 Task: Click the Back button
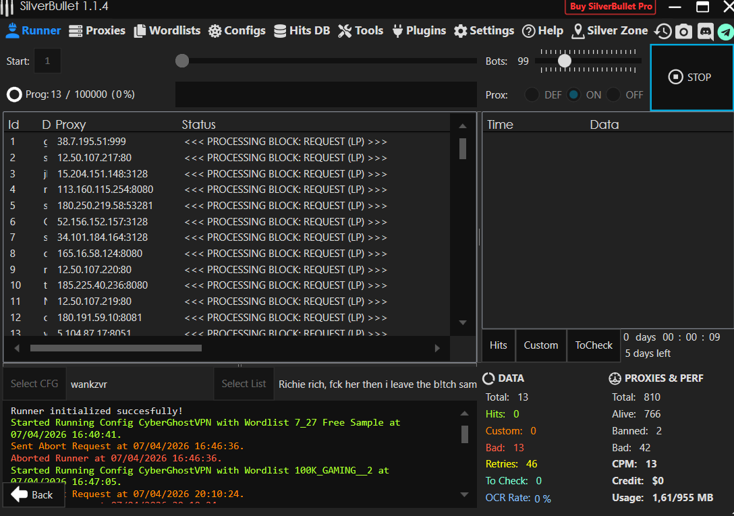coord(34,494)
